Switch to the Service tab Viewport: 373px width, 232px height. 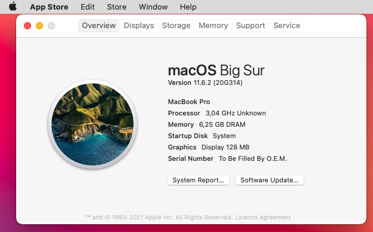287,26
